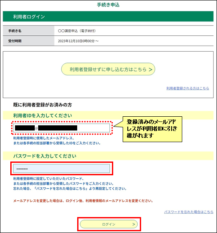The width and height of the screenshot is (217, 233).
Task: Click the 既に利用者登録がお済みの方 heading
Action: [x=42, y=105]
